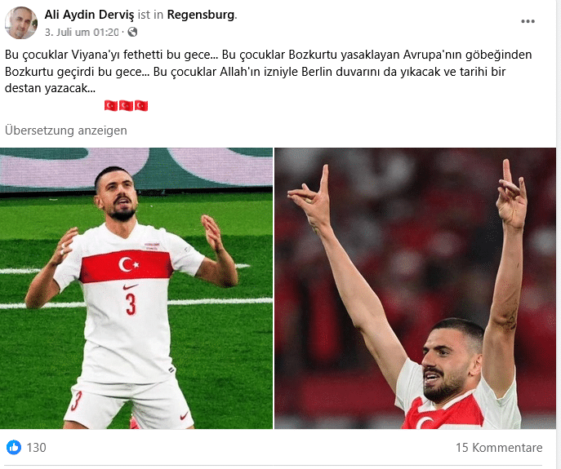Open the post timestamp 3. Juli um 01:20
This screenshot has height=469, width=561.
(x=82, y=32)
